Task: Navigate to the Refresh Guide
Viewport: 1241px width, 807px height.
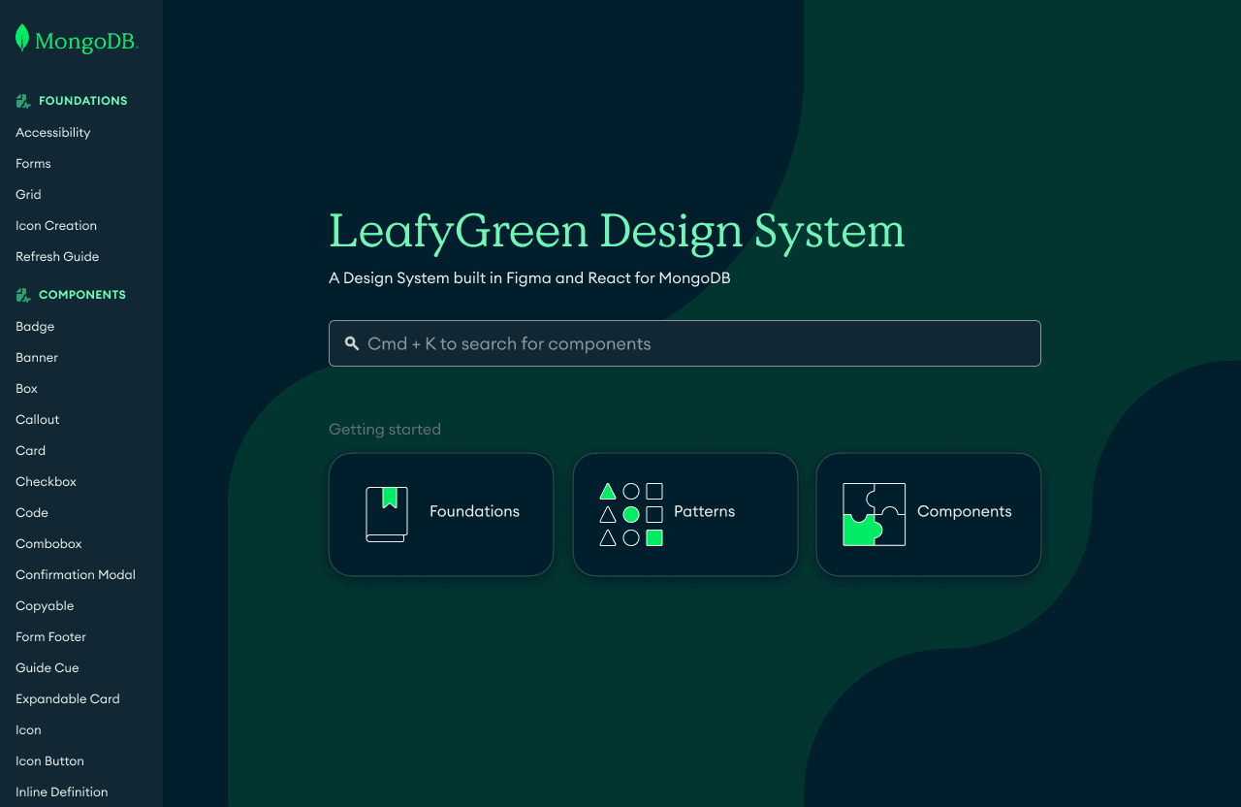Action: (57, 256)
